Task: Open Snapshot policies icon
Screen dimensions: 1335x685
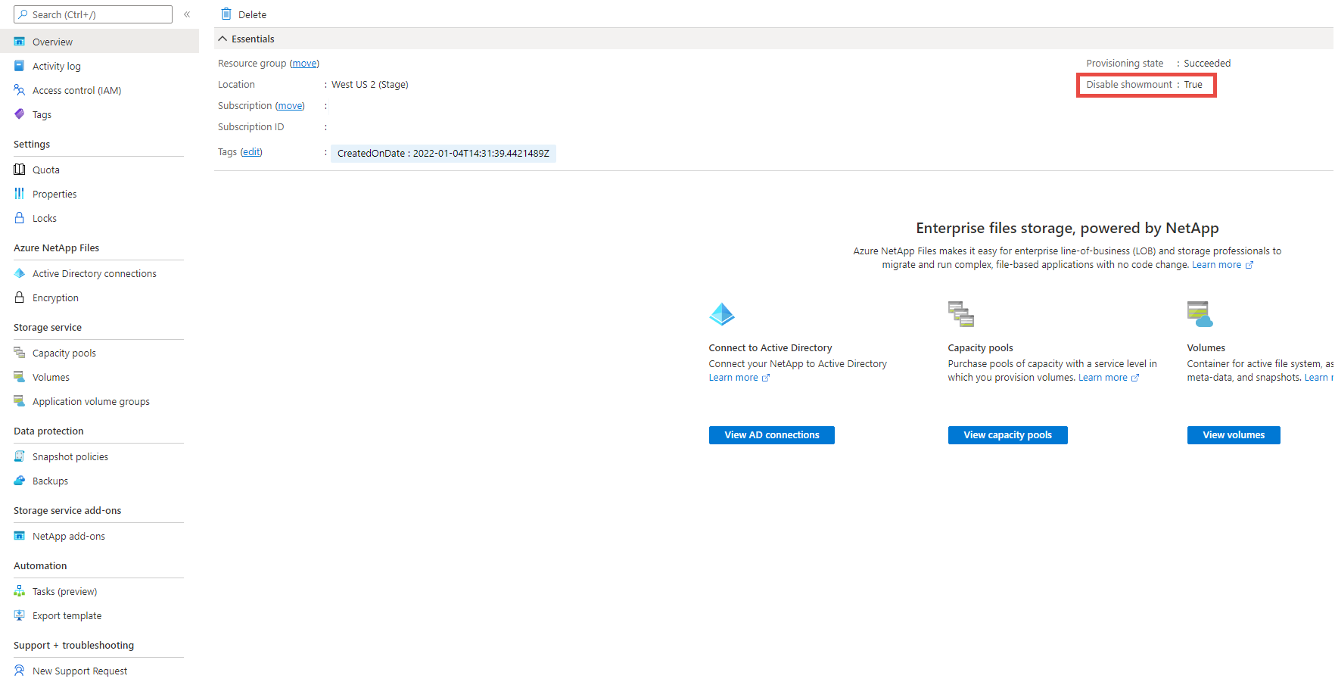Action: (20, 456)
